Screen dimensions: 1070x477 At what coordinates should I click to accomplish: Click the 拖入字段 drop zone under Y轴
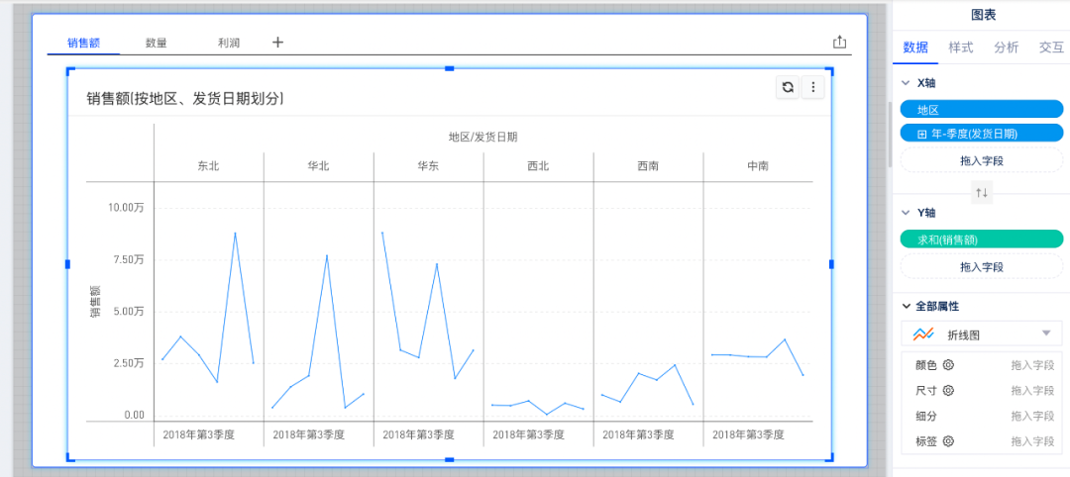pyautogui.click(x=981, y=267)
